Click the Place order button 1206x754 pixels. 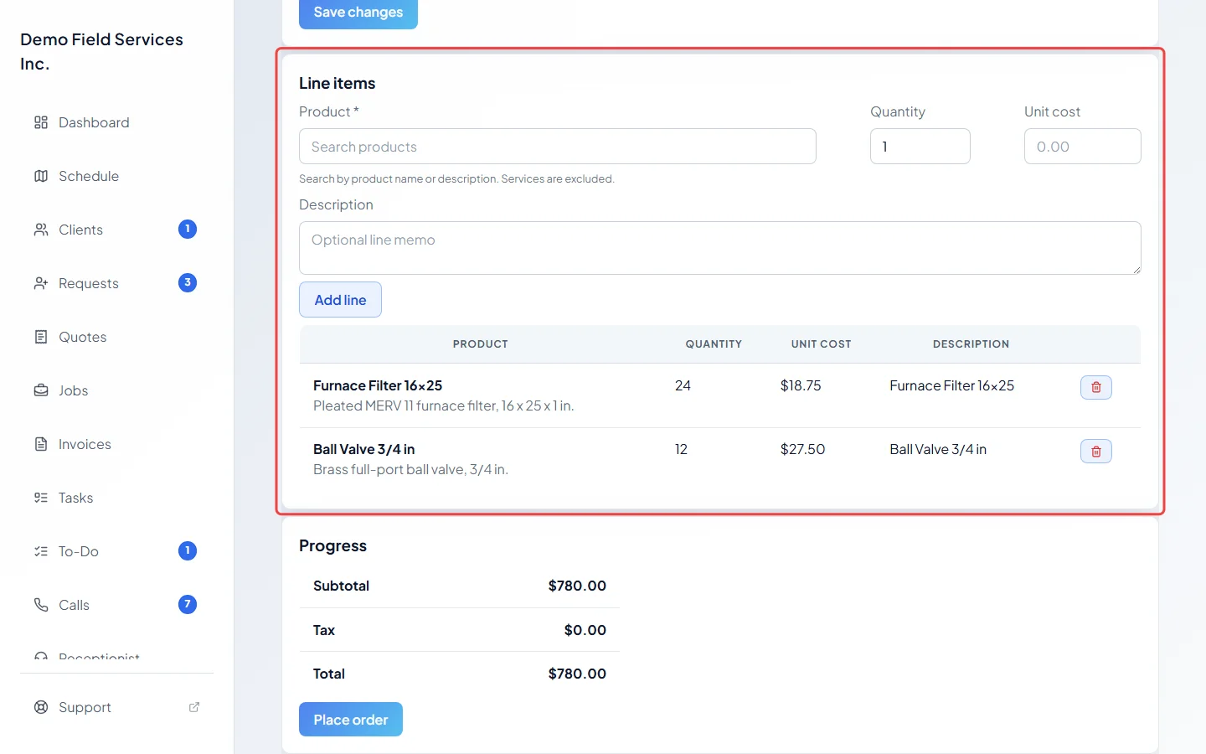351,720
